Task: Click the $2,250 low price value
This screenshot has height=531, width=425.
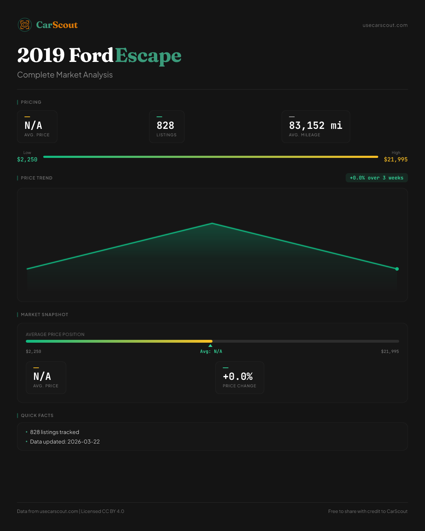Action: pos(27,160)
